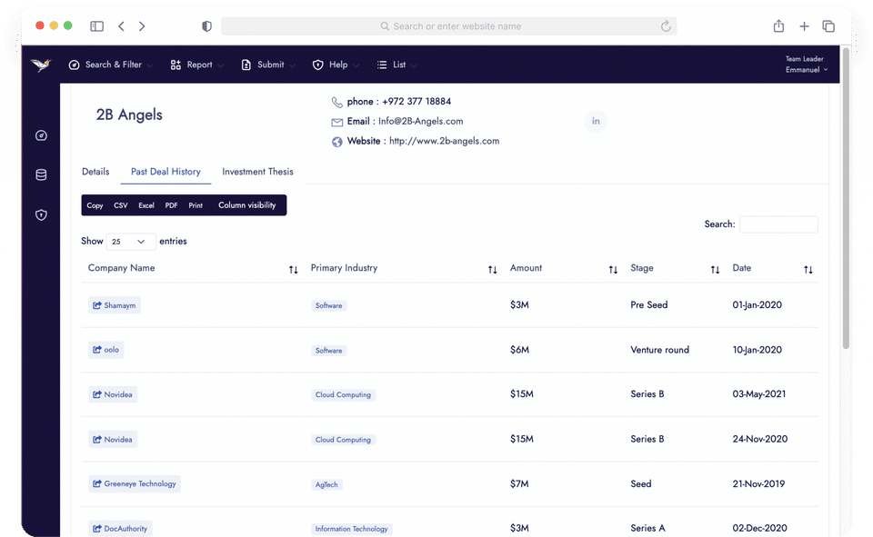Expand the Help dropdown menu
873x537 pixels.
(336, 65)
